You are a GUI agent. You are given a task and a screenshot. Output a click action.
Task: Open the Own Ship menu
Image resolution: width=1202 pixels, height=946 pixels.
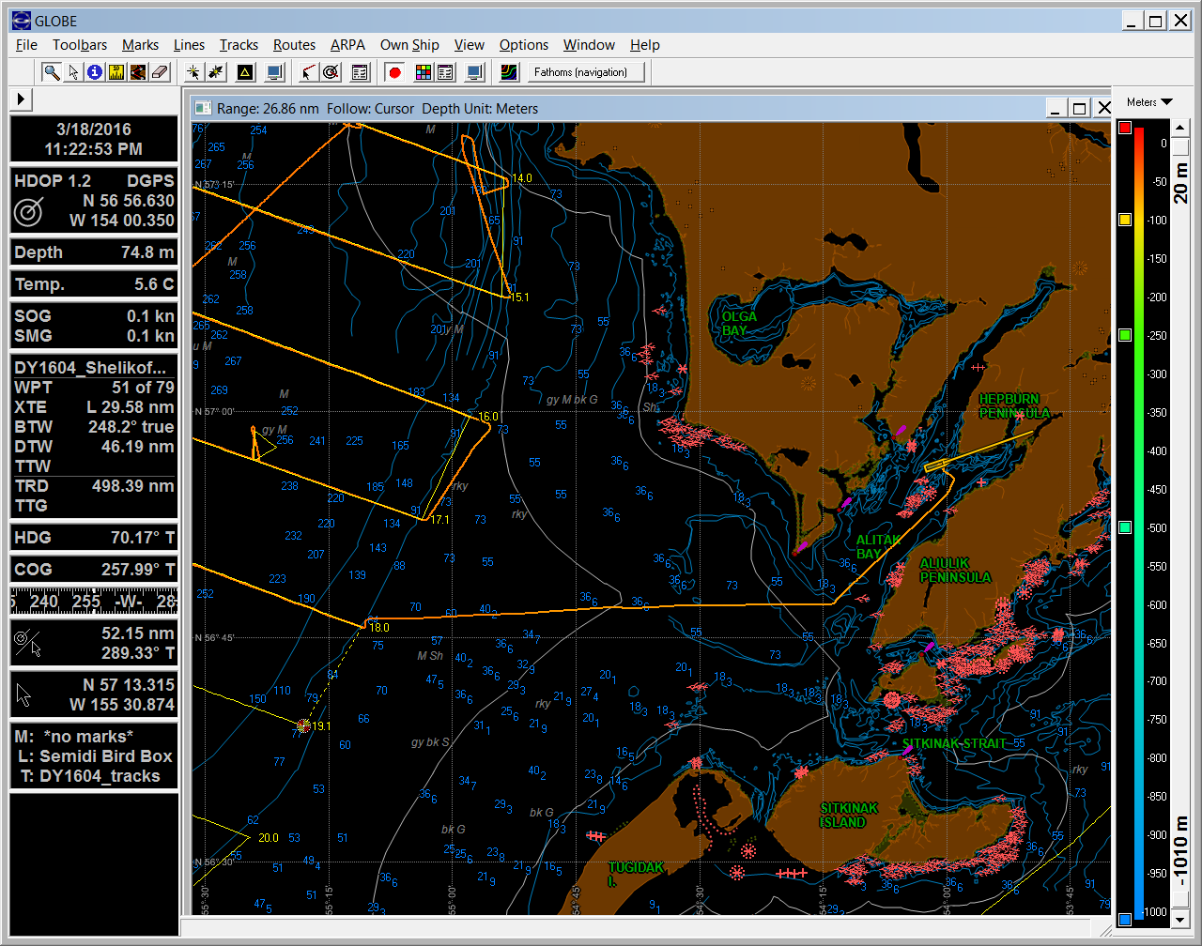(408, 45)
